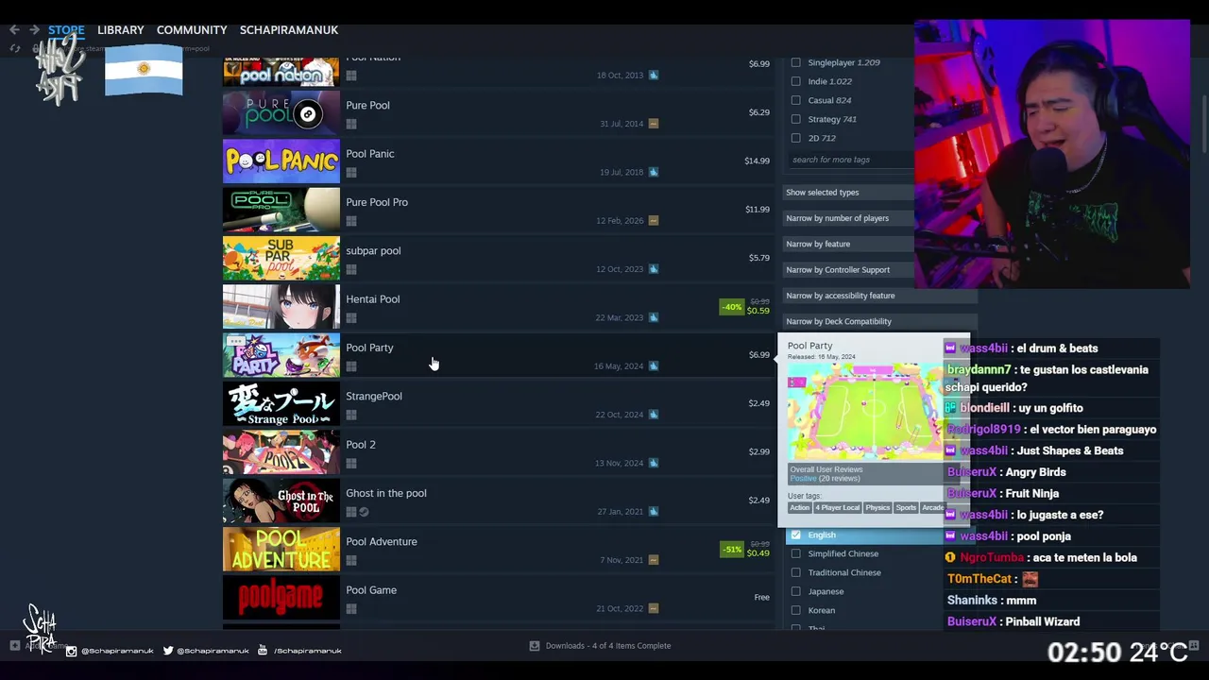Go forward using the forward arrow
Viewport: 1209px width, 680px height.
(x=34, y=30)
